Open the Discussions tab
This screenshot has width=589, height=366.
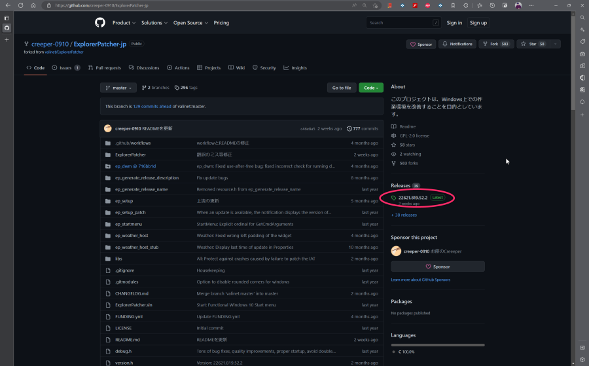coord(144,67)
